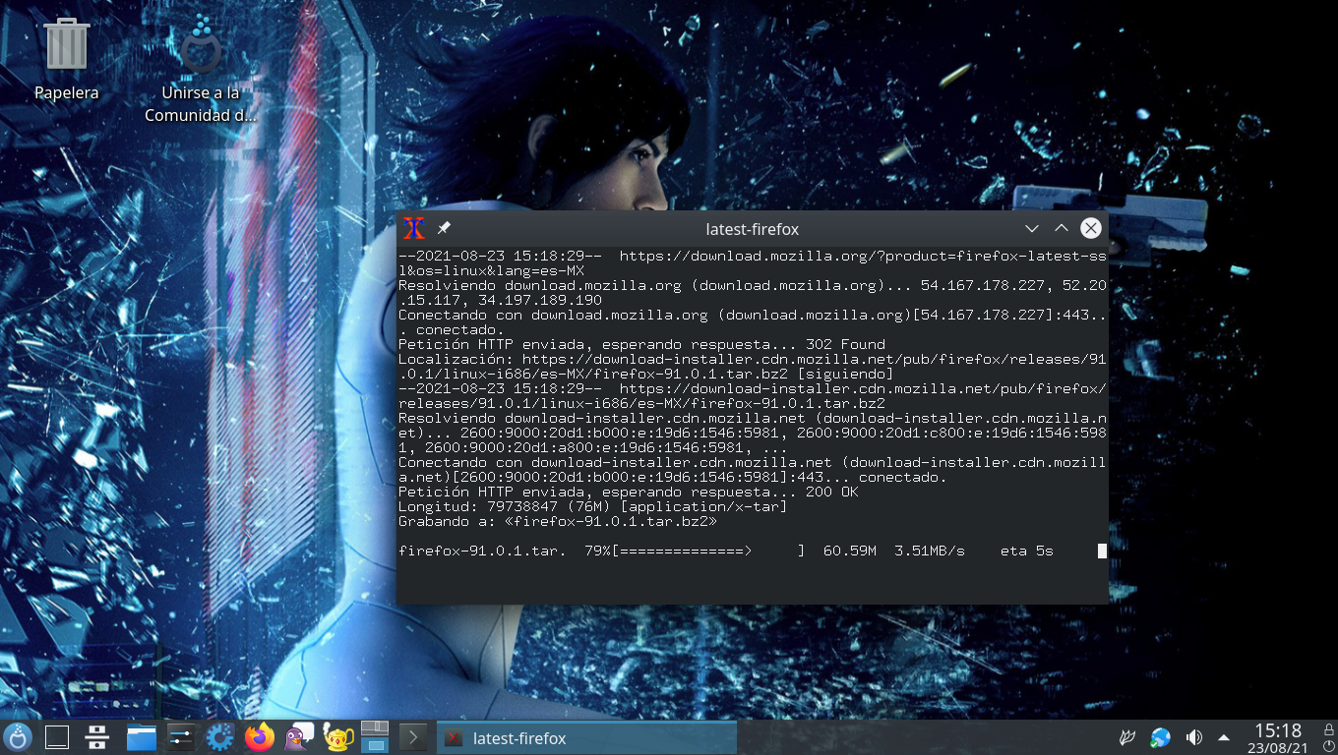Viewport: 1338px width, 755px height.
Task: Toggle pin on all desktops for latest-firefox window
Action: click(x=444, y=228)
